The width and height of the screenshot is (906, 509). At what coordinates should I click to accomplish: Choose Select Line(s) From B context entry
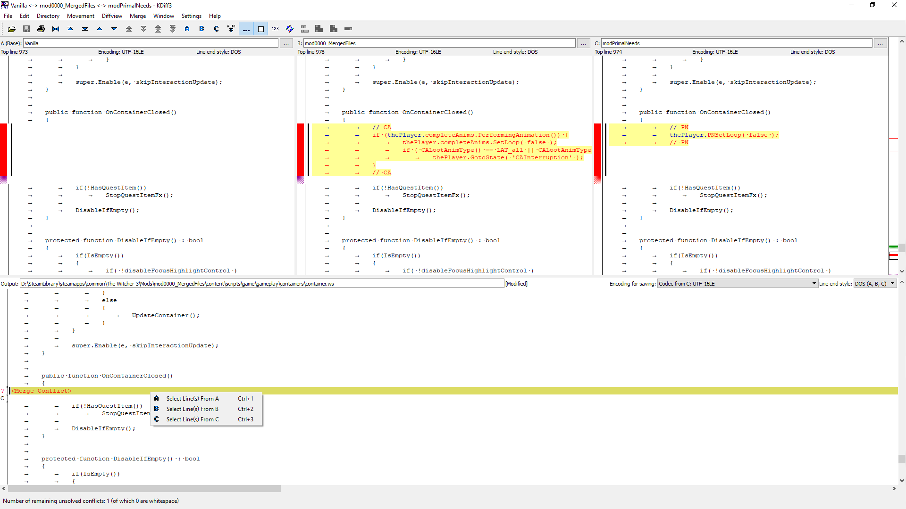tap(192, 409)
